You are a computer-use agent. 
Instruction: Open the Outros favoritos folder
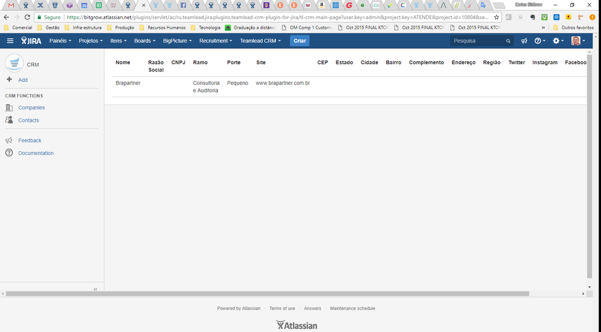coord(573,28)
